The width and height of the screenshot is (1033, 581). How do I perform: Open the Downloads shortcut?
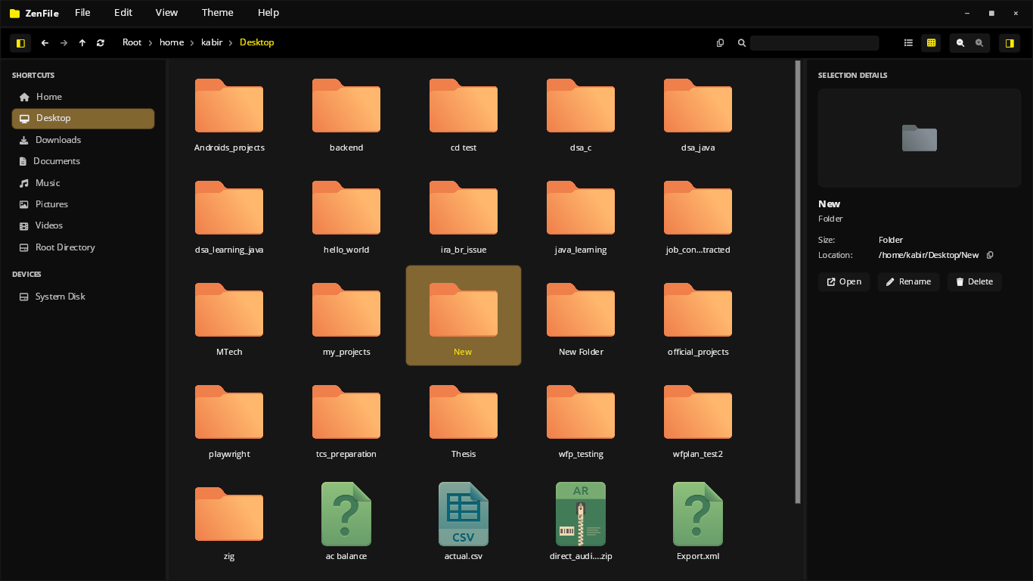click(83, 140)
